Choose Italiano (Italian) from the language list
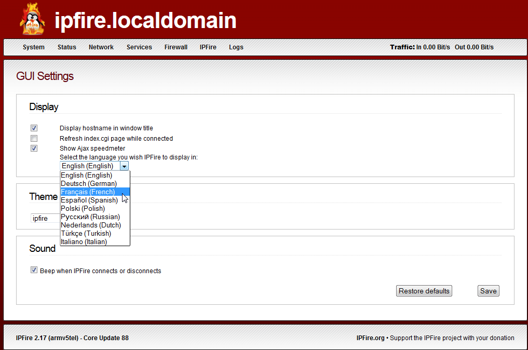528x350 pixels. (95, 241)
